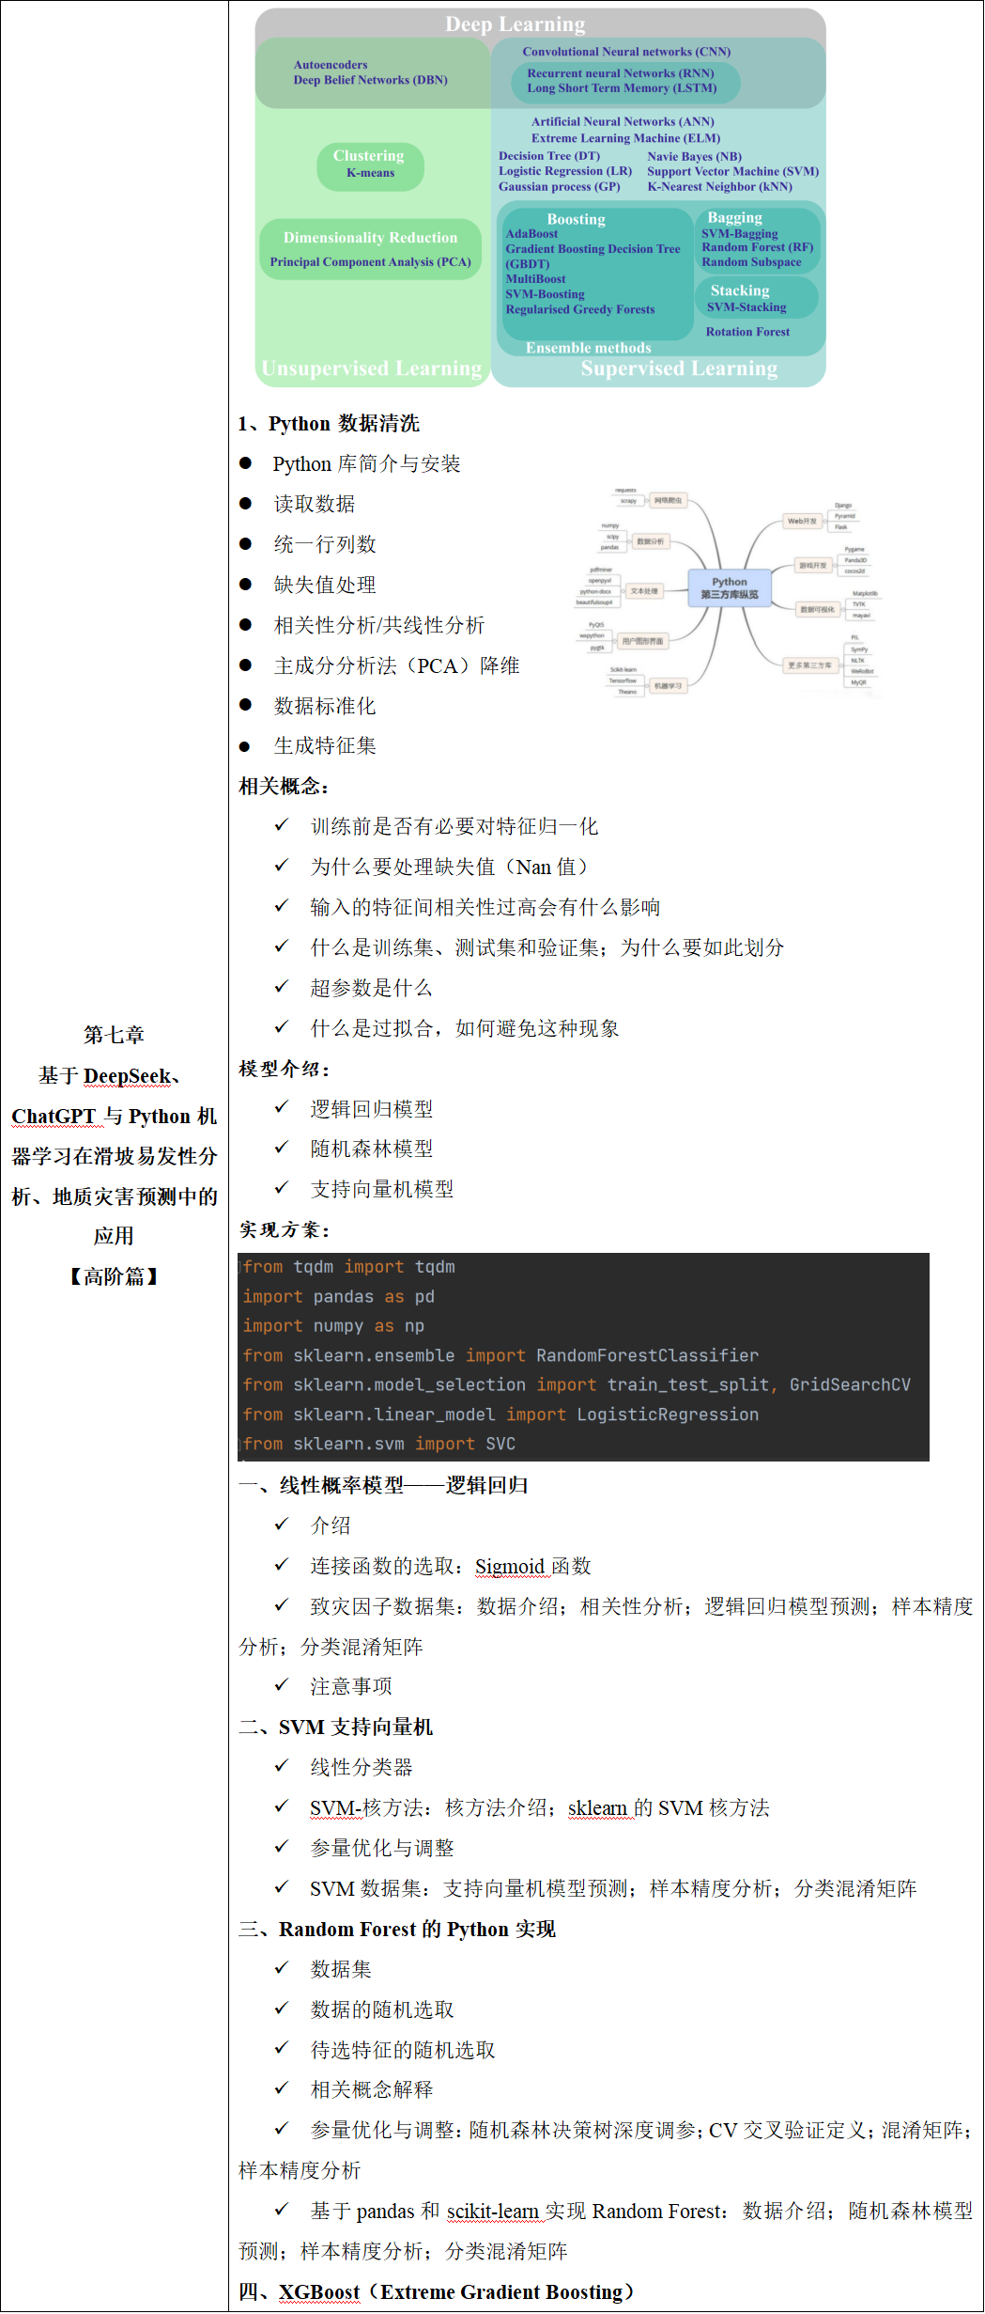Click code line 'from tqdm import tqdm'
The width and height of the screenshot is (985, 2314).
348,1267
